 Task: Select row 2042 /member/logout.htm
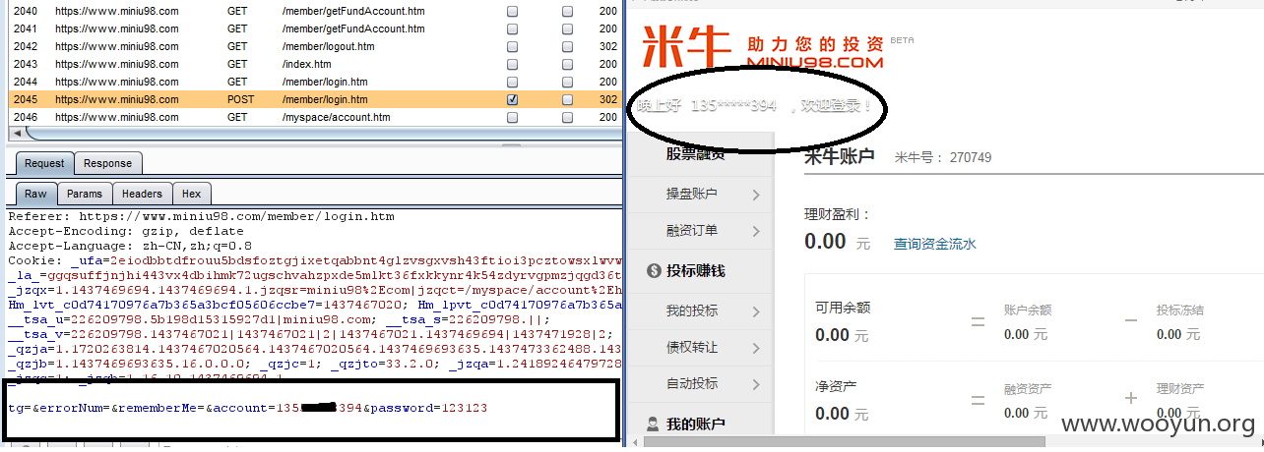(314, 46)
